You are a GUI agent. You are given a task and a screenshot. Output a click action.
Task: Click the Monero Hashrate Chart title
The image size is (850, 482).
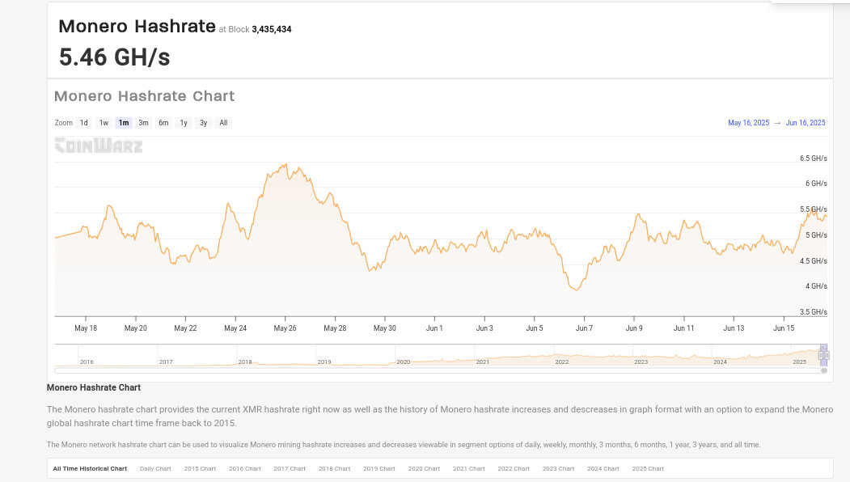tap(144, 96)
